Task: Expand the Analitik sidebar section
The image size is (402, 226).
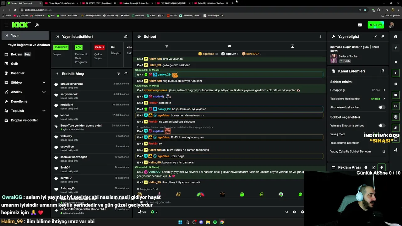Action: pos(44,92)
